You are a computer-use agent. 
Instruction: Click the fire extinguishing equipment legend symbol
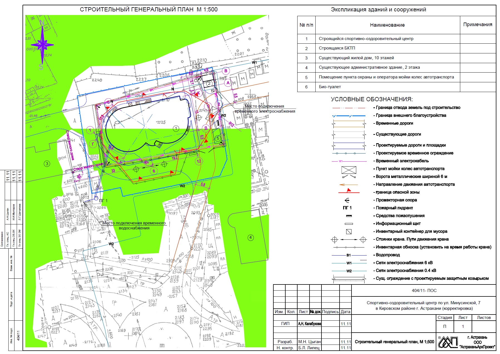click(349, 216)
